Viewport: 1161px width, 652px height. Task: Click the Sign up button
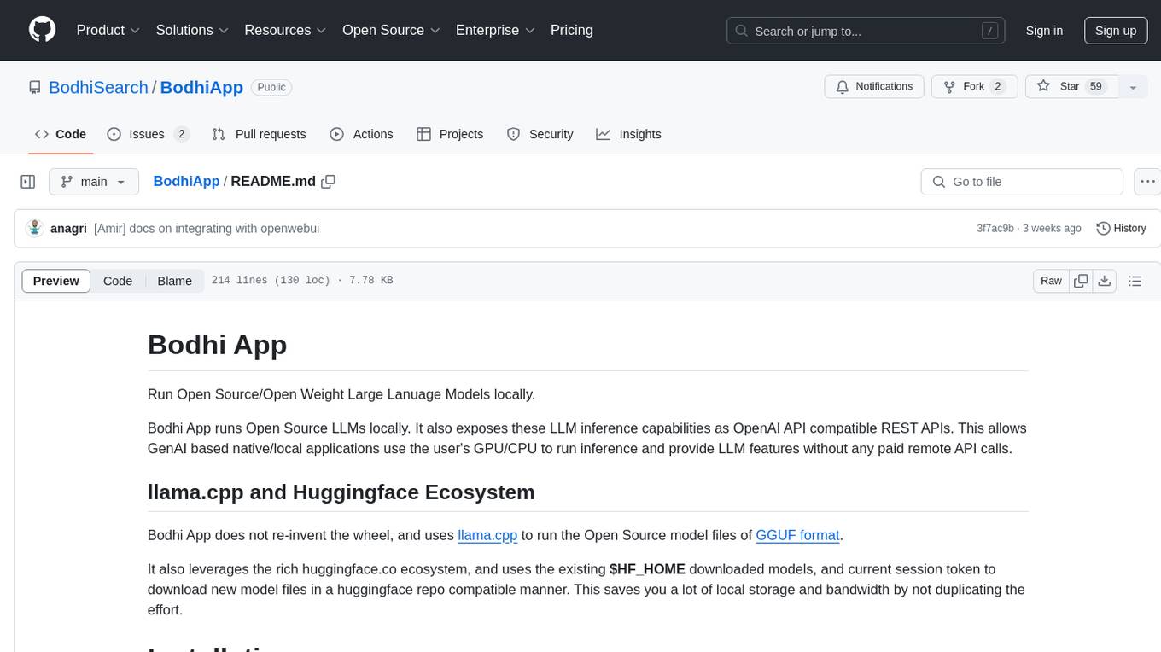(x=1116, y=31)
